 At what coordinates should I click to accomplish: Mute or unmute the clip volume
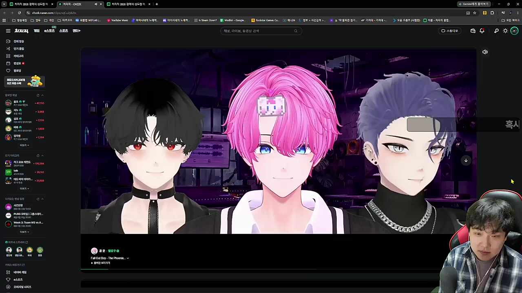pos(485,52)
